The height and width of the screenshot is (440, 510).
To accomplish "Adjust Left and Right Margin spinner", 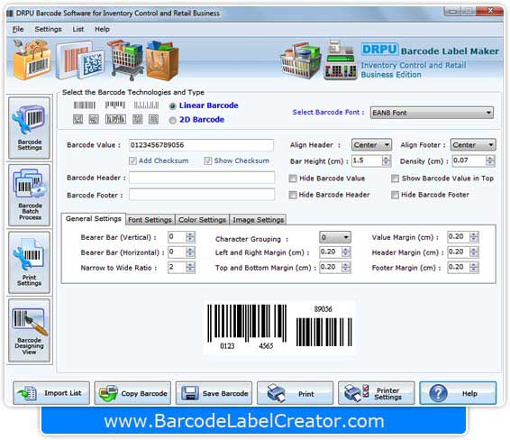I will click(346, 252).
